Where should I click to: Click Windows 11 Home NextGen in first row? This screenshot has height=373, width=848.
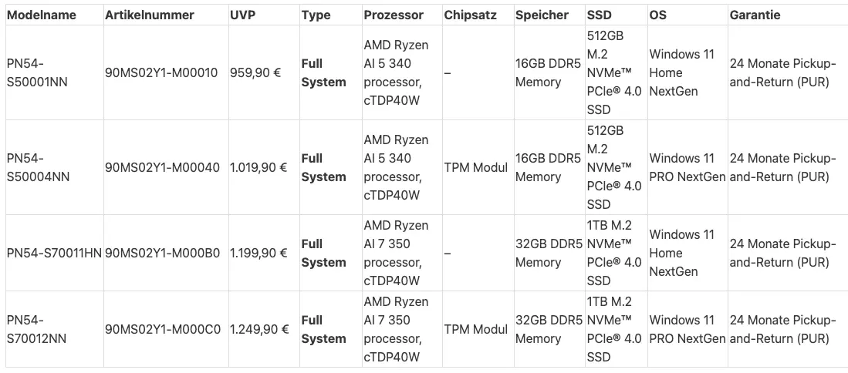tap(681, 73)
